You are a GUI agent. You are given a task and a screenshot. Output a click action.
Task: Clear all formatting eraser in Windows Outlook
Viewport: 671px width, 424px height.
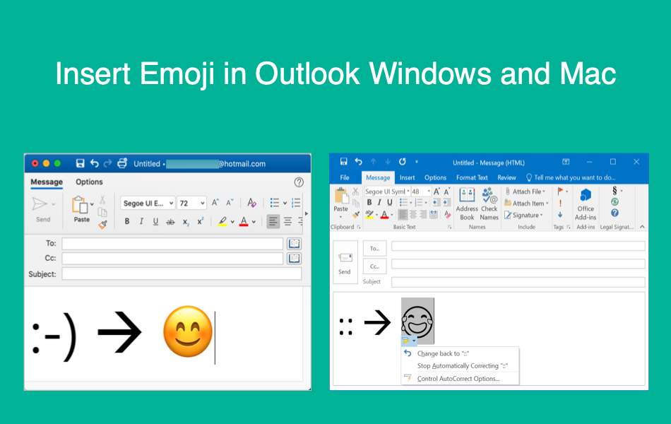pyautogui.click(x=447, y=215)
